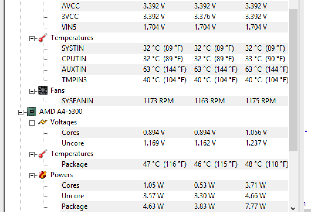Click the vertical scrollbar thumb

click(293, 80)
